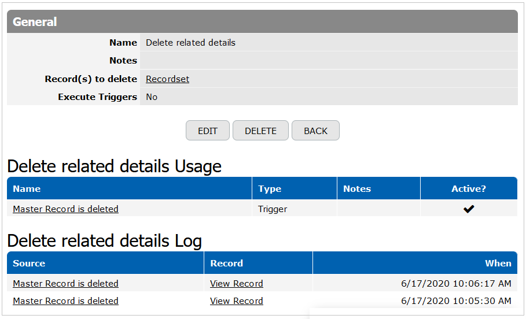
Task: Select the 6/17/2020 10:05:30 AM timestamp
Action: coord(456,301)
